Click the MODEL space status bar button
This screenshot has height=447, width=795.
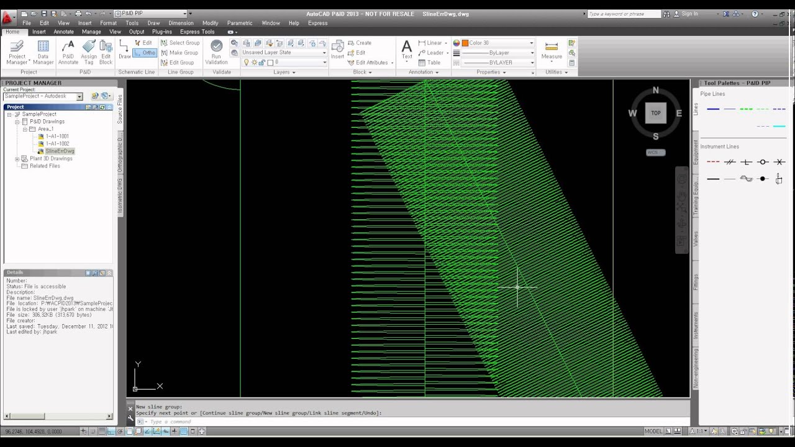pos(653,431)
